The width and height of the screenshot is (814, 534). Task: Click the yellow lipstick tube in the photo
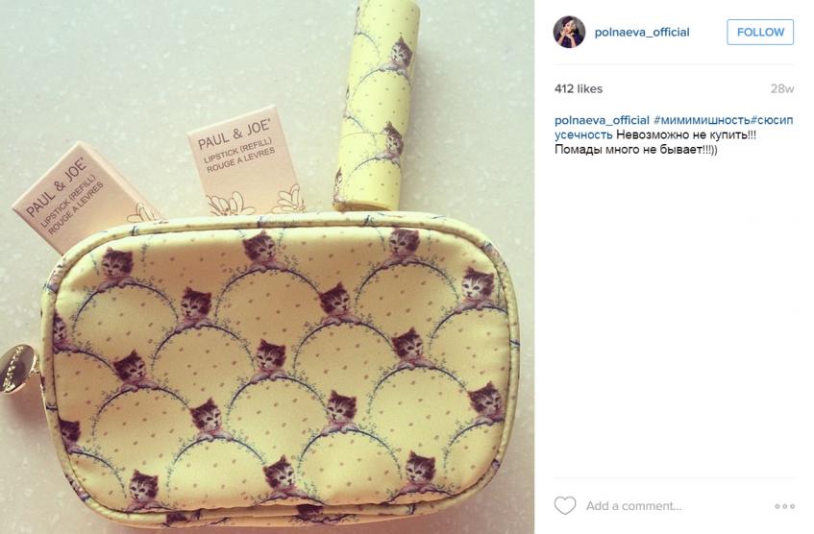click(378, 104)
